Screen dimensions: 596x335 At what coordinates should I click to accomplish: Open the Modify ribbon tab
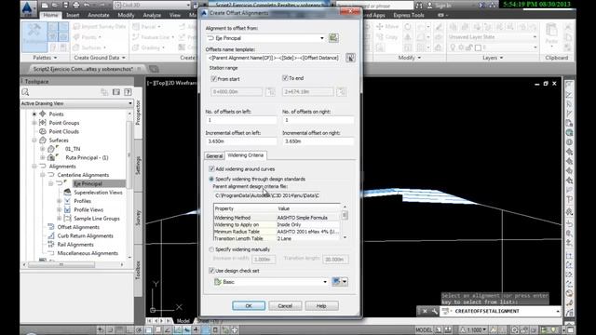pos(126,15)
